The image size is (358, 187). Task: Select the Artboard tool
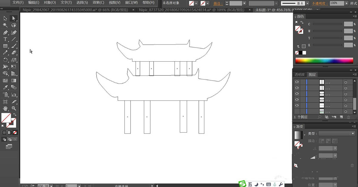pyautogui.click(x=5, y=102)
